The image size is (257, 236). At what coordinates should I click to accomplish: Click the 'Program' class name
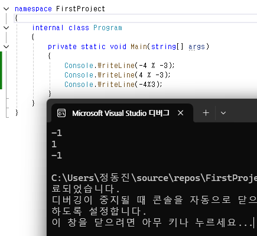(108, 28)
